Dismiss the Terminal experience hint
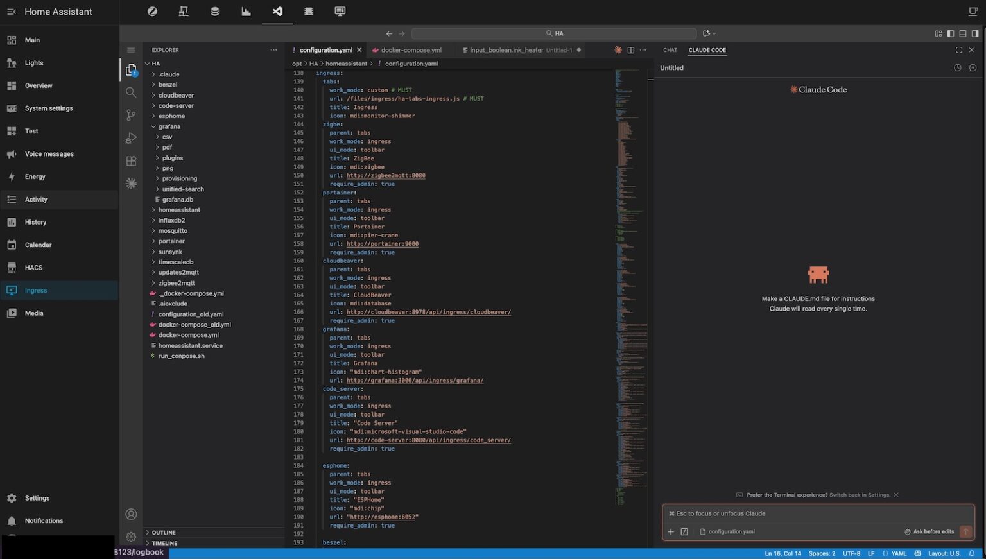 point(895,495)
